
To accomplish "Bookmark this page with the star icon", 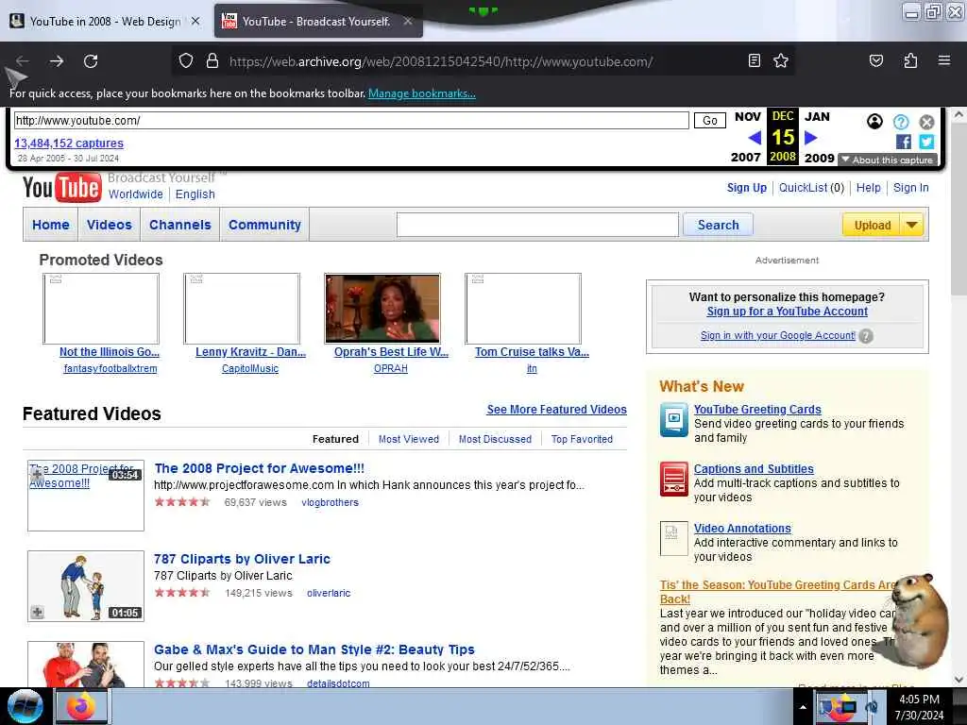I will click(x=781, y=60).
